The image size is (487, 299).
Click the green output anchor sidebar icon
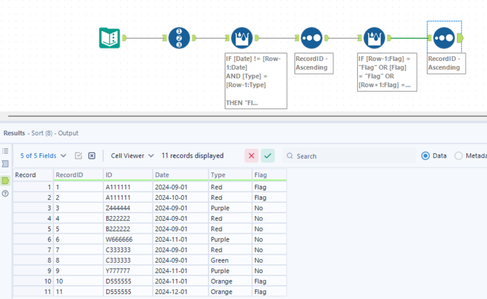(x=5, y=180)
